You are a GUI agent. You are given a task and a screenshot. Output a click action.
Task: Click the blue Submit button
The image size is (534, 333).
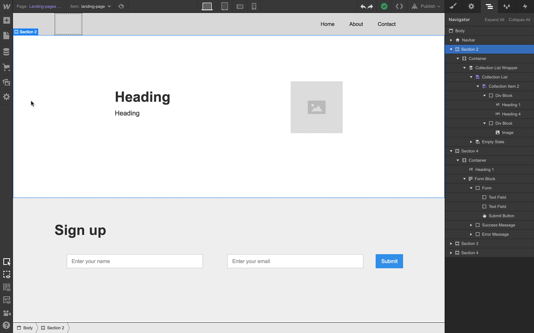click(389, 261)
